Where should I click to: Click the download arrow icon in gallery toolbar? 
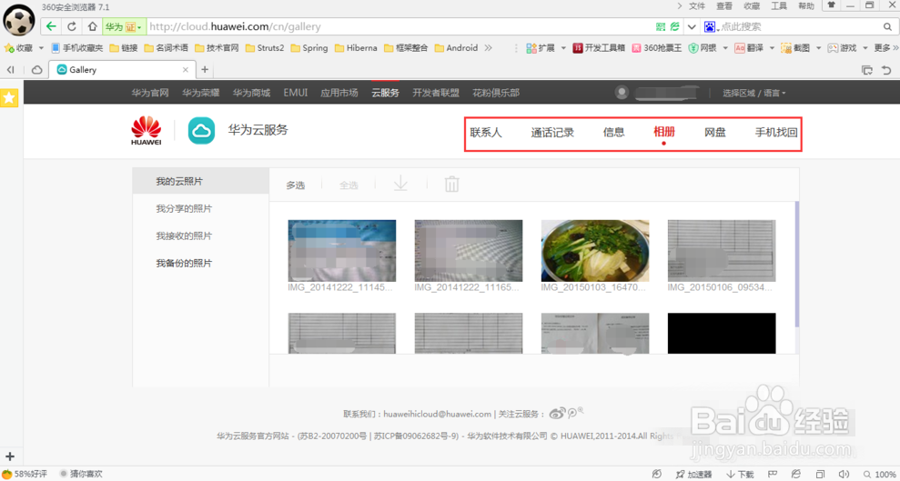[x=400, y=184]
